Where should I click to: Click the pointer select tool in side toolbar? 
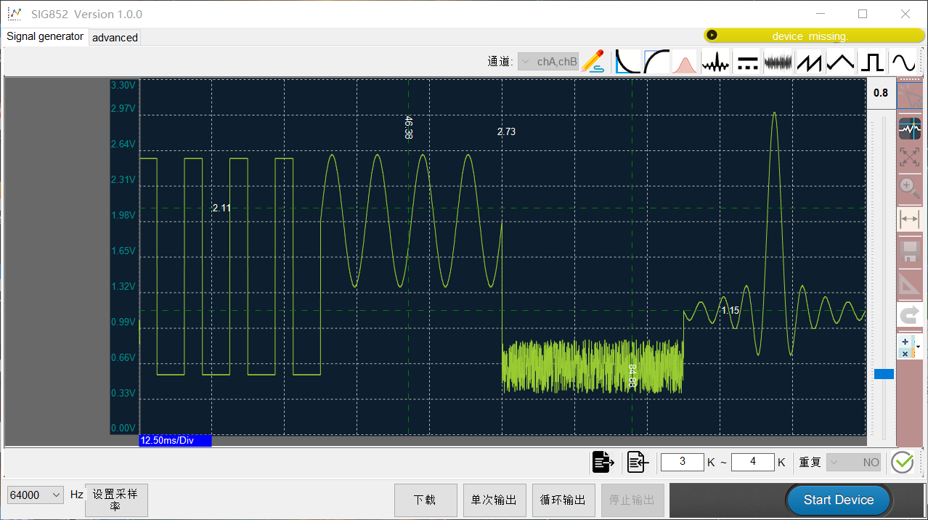[x=910, y=95]
